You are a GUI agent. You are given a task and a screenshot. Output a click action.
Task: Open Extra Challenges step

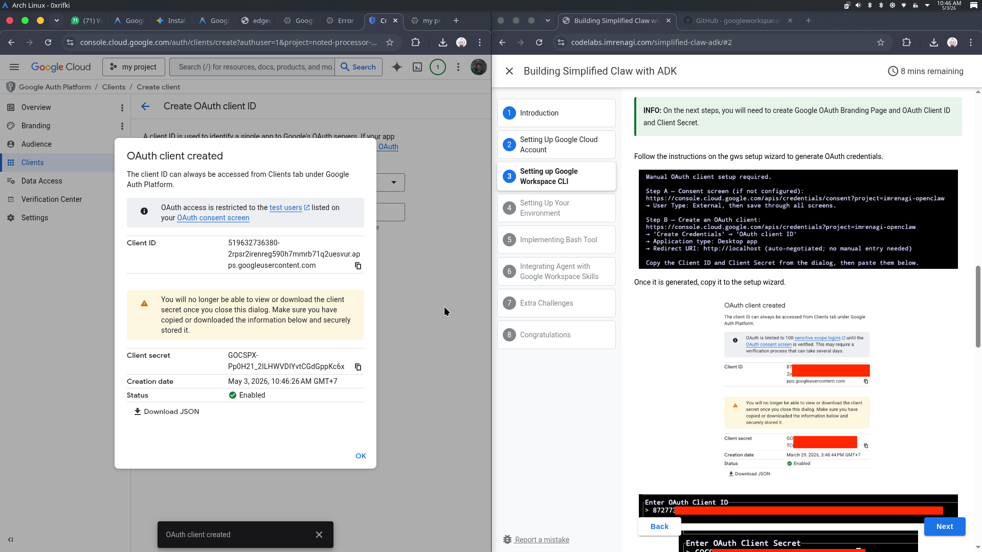(x=556, y=303)
